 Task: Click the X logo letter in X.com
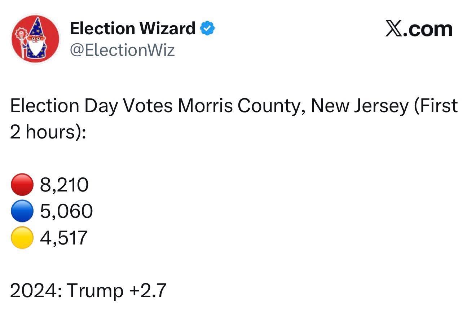coord(394,29)
